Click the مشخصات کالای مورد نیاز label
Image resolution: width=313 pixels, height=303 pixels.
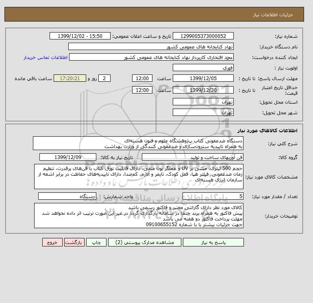coord(271,177)
